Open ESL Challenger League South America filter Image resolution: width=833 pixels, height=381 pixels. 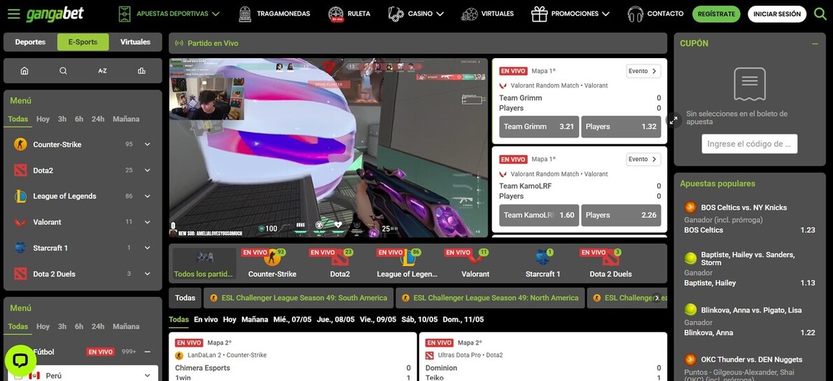(x=299, y=298)
